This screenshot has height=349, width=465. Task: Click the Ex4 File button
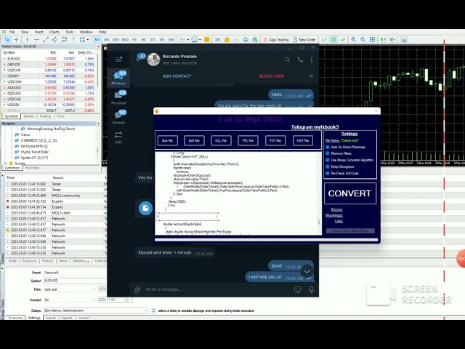[168, 140]
